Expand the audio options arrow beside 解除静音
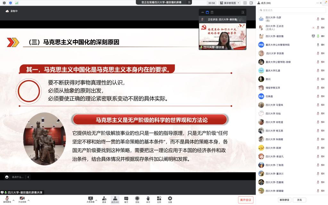328x205 pixels. click(13, 200)
